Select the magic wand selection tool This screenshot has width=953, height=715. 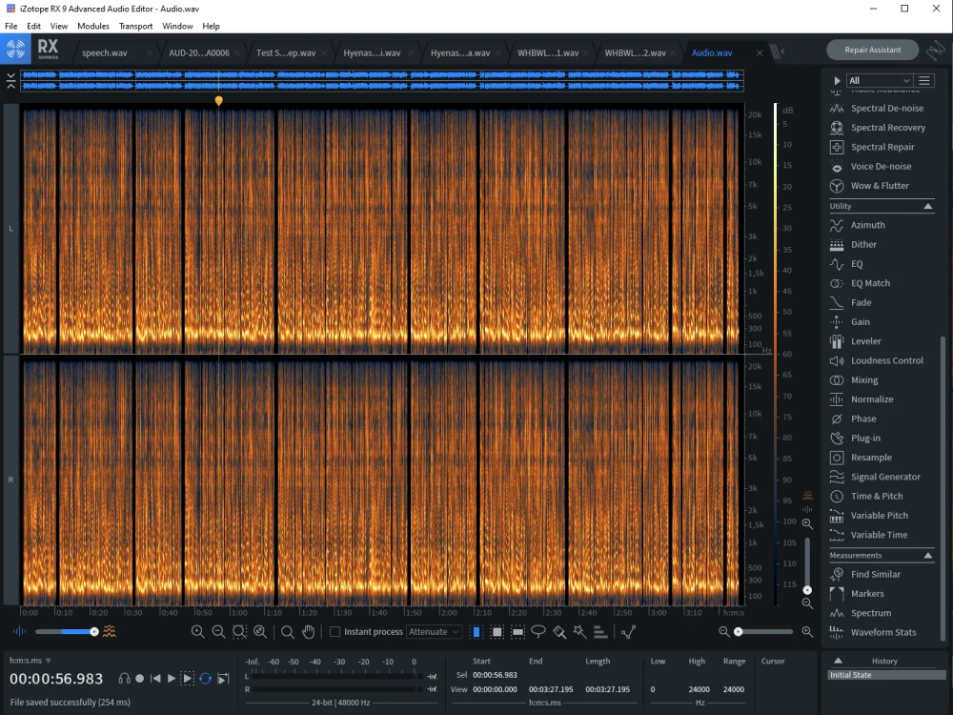(x=579, y=632)
